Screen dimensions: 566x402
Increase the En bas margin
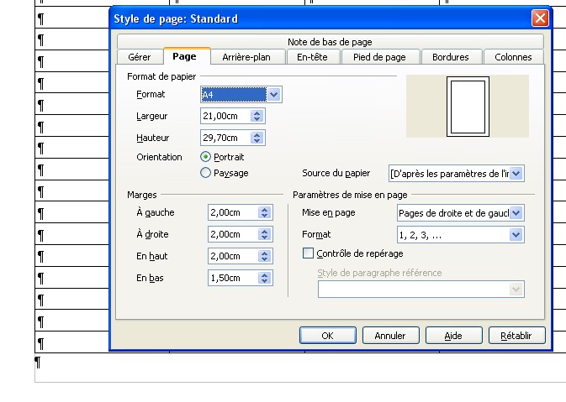(x=265, y=274)
